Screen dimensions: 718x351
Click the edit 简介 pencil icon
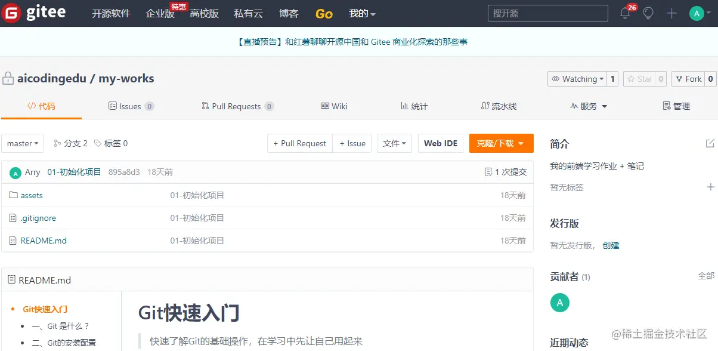710,143
